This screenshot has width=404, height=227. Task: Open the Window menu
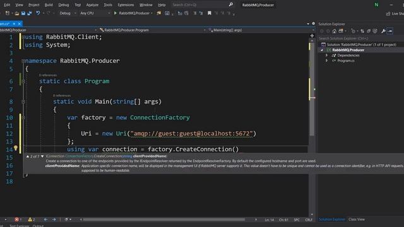click(x=146, y=5)
